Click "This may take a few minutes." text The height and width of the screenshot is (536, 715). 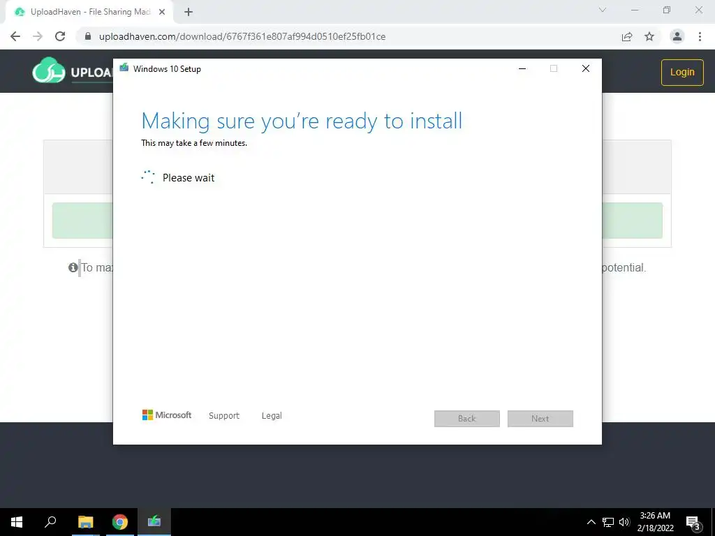click(x=194, y=143)
